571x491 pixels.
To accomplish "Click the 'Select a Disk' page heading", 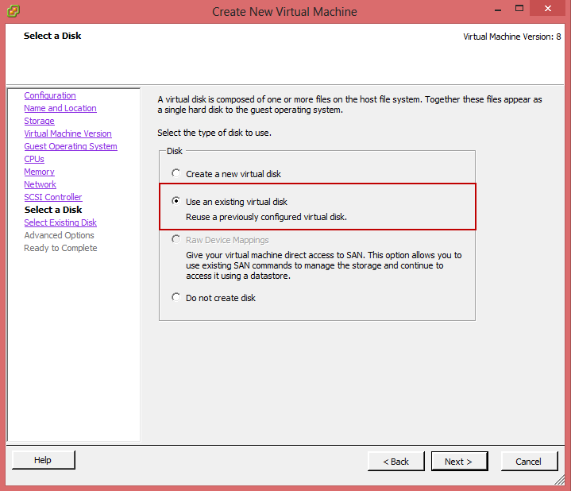I will [x=52, y=36].
